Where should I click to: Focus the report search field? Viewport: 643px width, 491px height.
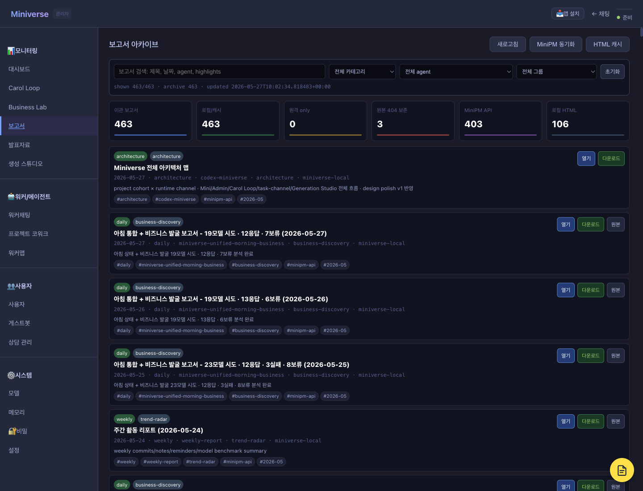coord(219,71)
